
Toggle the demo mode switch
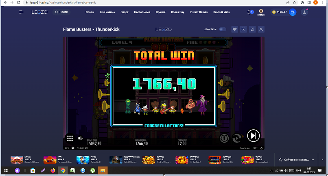(x=222, y=29)
